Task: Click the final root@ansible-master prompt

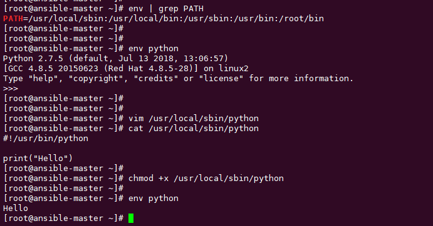Action: pyautogui.click(x=63, y=219)
